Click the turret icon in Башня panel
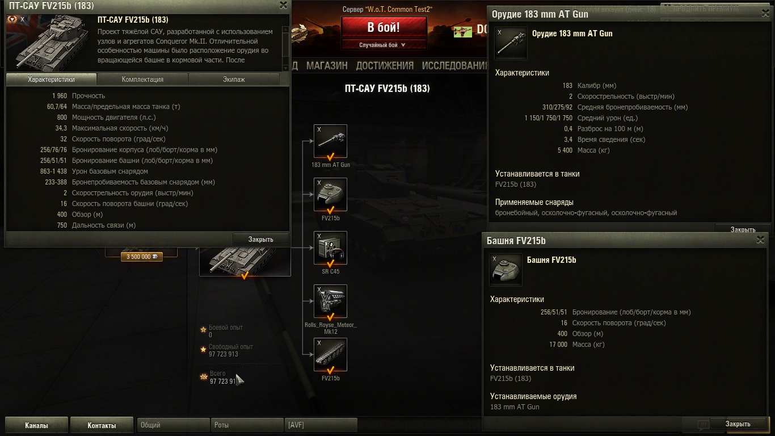This screenshot has height=436, width=775. (506, 270)
